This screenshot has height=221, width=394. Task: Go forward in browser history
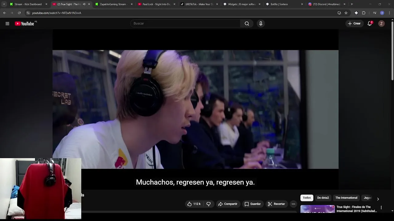(x=12, y=13)
